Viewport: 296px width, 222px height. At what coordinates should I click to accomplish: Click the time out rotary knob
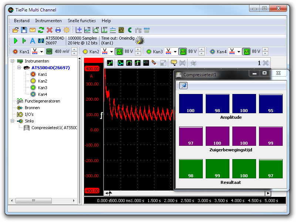(x=140, y=40)
